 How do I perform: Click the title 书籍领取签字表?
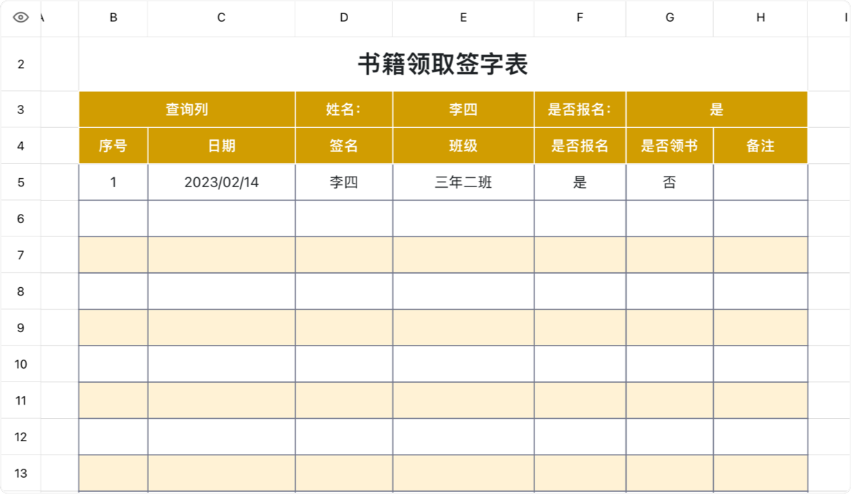[x=443, y=64]
